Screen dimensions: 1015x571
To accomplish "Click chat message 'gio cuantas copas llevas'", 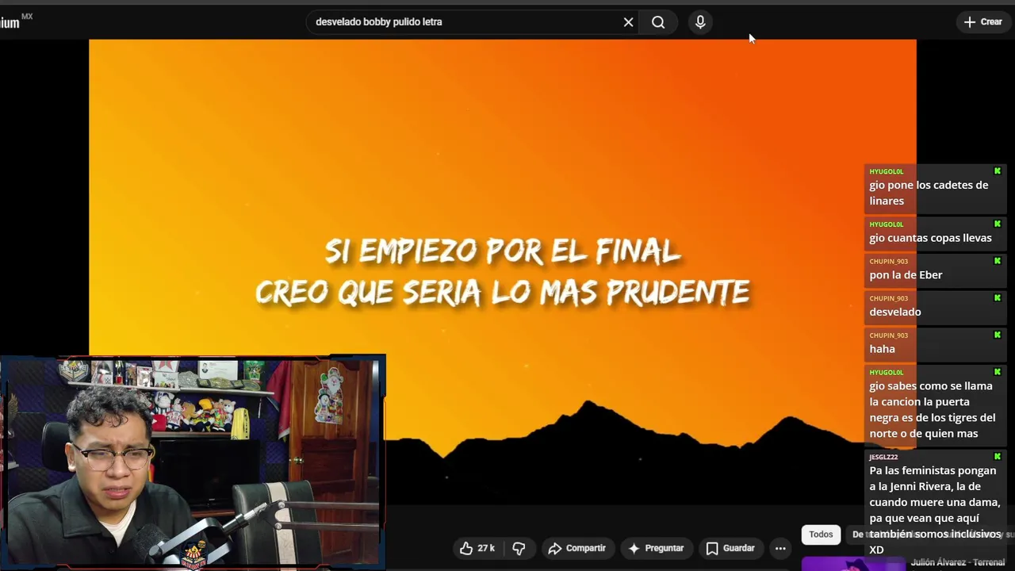I will [x=935, y=233].
